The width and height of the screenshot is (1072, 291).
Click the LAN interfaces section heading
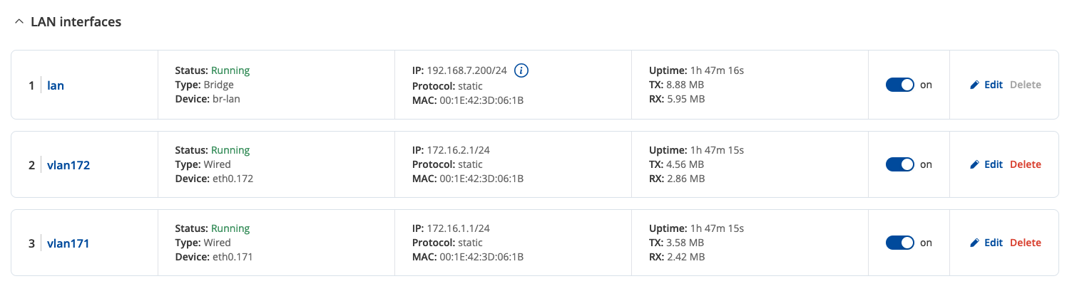76,22
